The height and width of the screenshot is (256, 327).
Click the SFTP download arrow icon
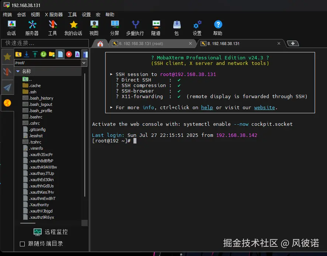click(27, 55)
